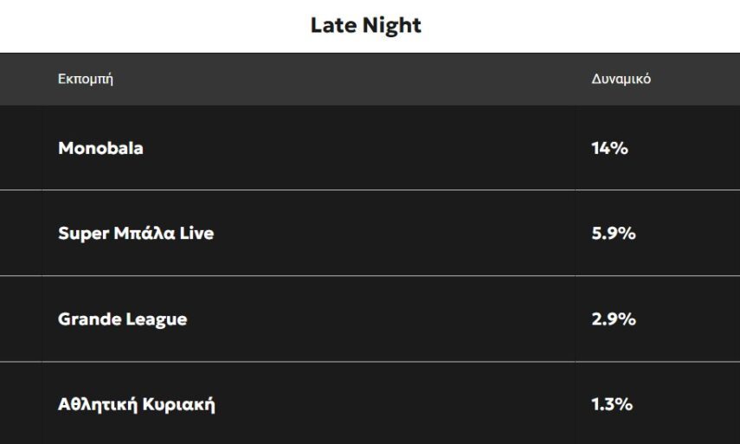Click the narrow left cell beside Monobala
Viewport: 740px width, 444px height.
21,148
